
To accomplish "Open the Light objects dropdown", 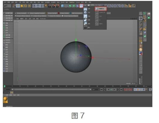I will (x=89, y=5).
